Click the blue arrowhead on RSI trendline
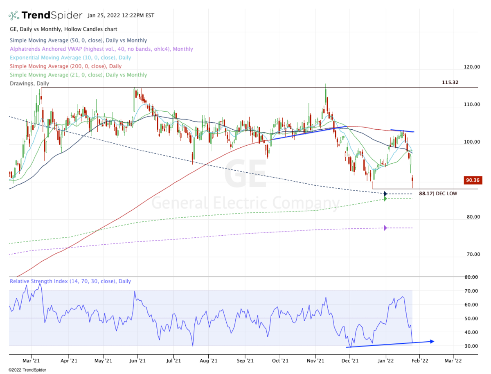491x374 pixels. (431, 341)
